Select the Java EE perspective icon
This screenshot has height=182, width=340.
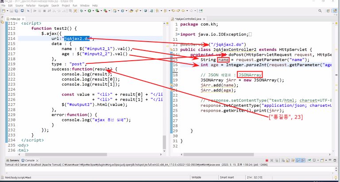[x=334, y=11]
